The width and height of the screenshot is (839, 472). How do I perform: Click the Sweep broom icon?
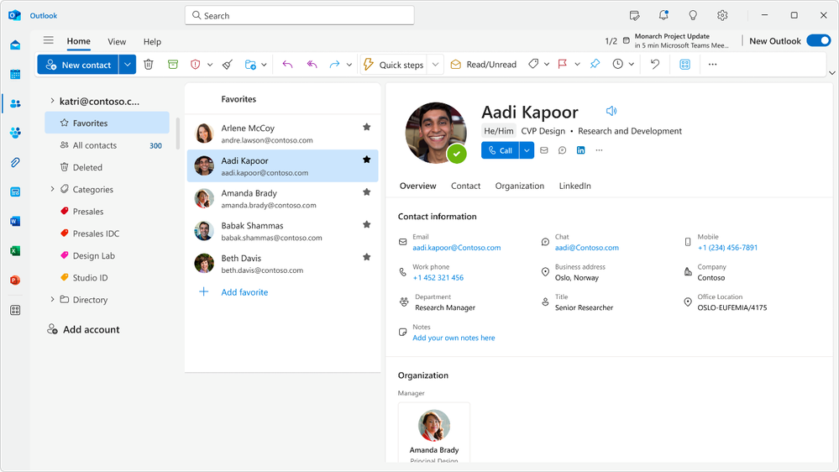tap(228, 64)
